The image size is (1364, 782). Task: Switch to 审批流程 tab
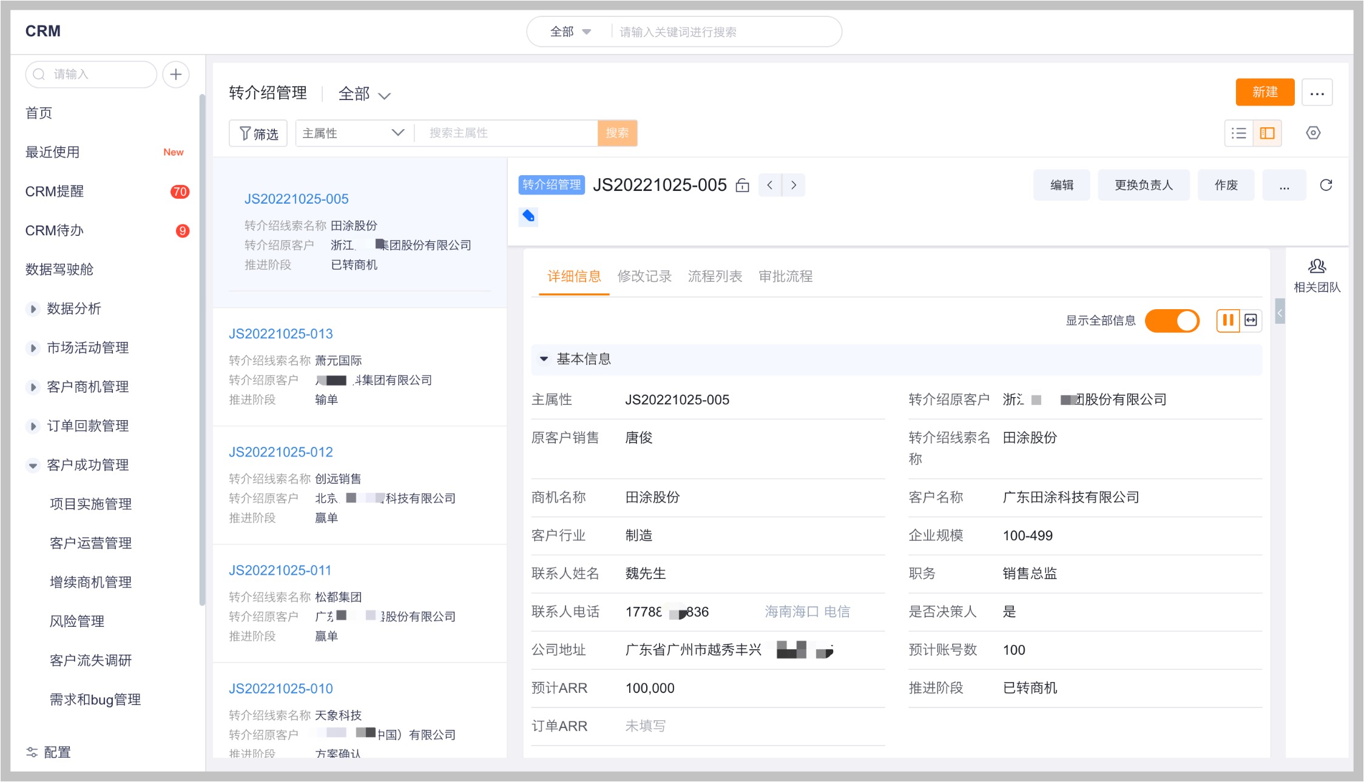[x=785, y=276]
